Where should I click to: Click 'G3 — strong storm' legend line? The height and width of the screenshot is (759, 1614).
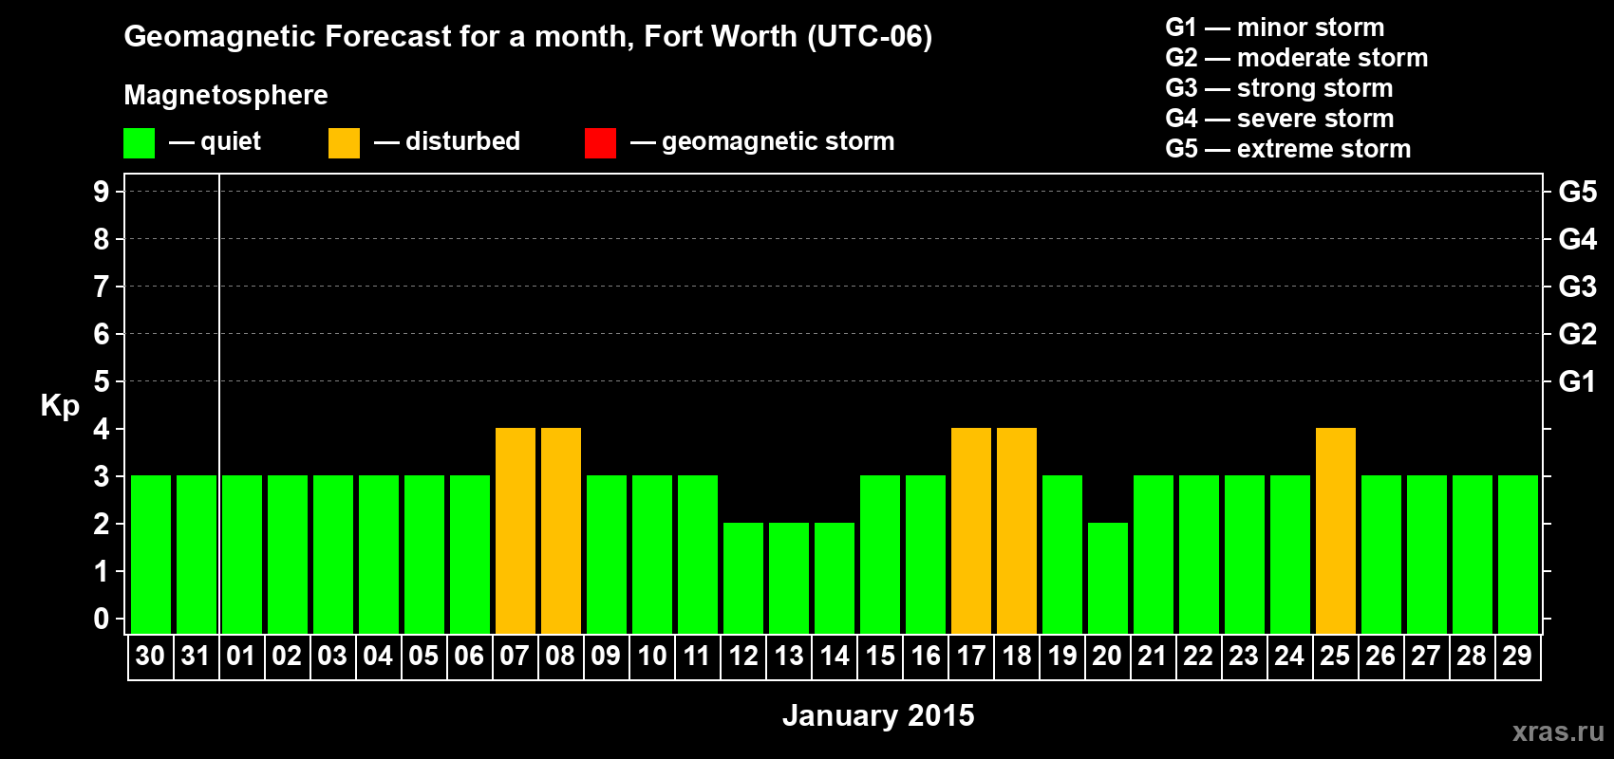click(x=1279, y=88)
